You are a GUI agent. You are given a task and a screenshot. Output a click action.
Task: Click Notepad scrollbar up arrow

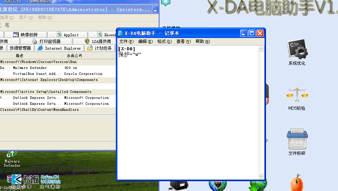(x=261, y=49)
